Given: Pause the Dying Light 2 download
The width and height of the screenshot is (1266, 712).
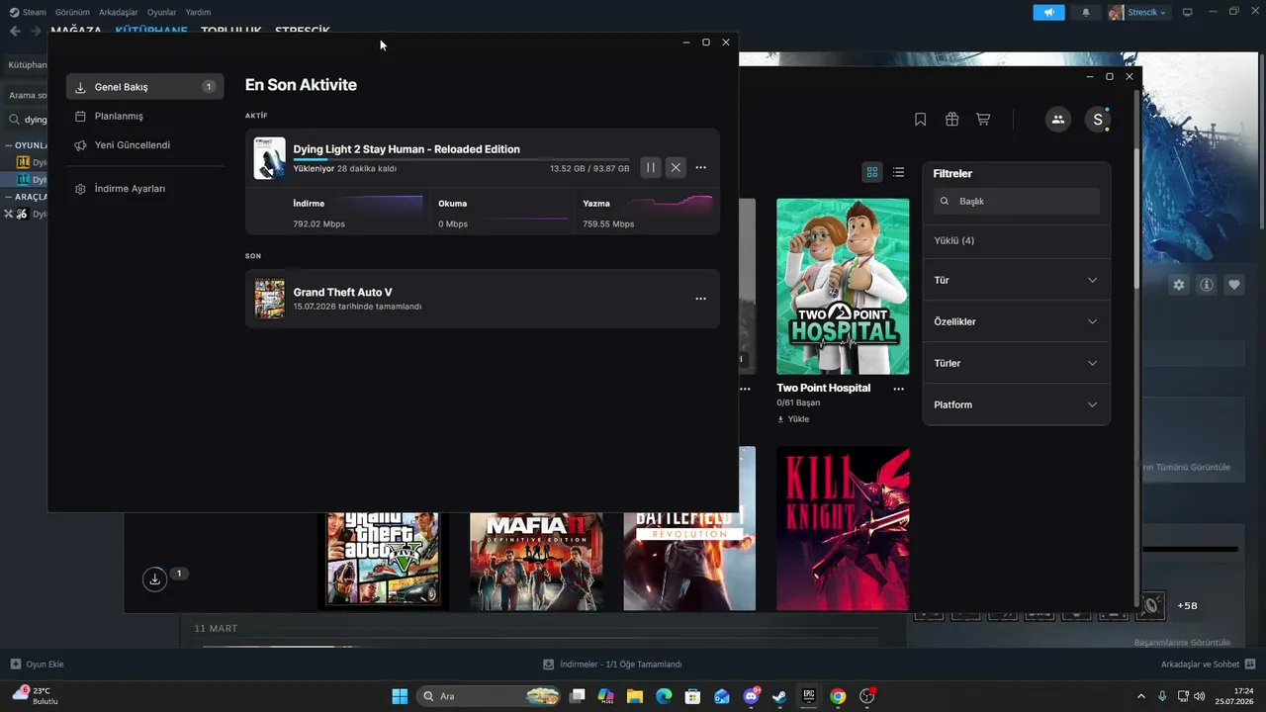Looking at the screenshot, I should click(651, 167).
